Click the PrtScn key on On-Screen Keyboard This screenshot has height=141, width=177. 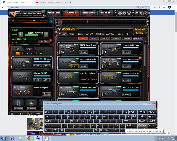(x=142, y=125)
